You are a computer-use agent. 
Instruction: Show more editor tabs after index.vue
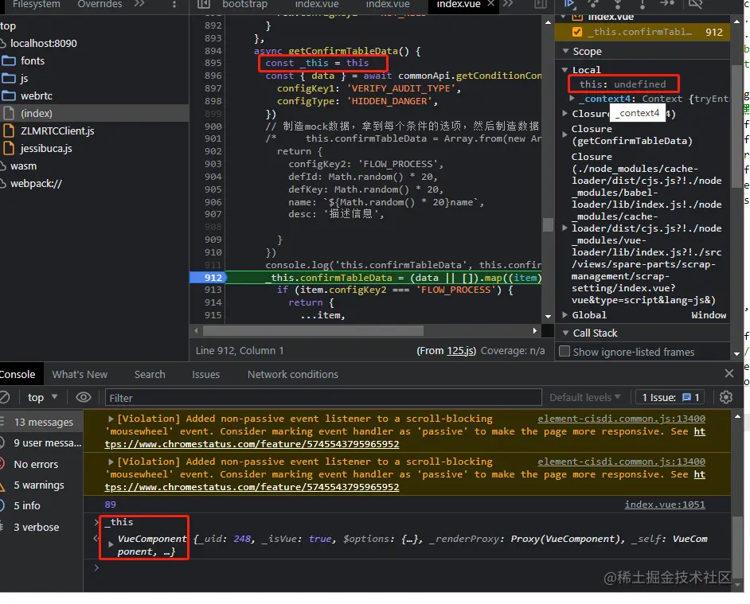tap(508, 4)
